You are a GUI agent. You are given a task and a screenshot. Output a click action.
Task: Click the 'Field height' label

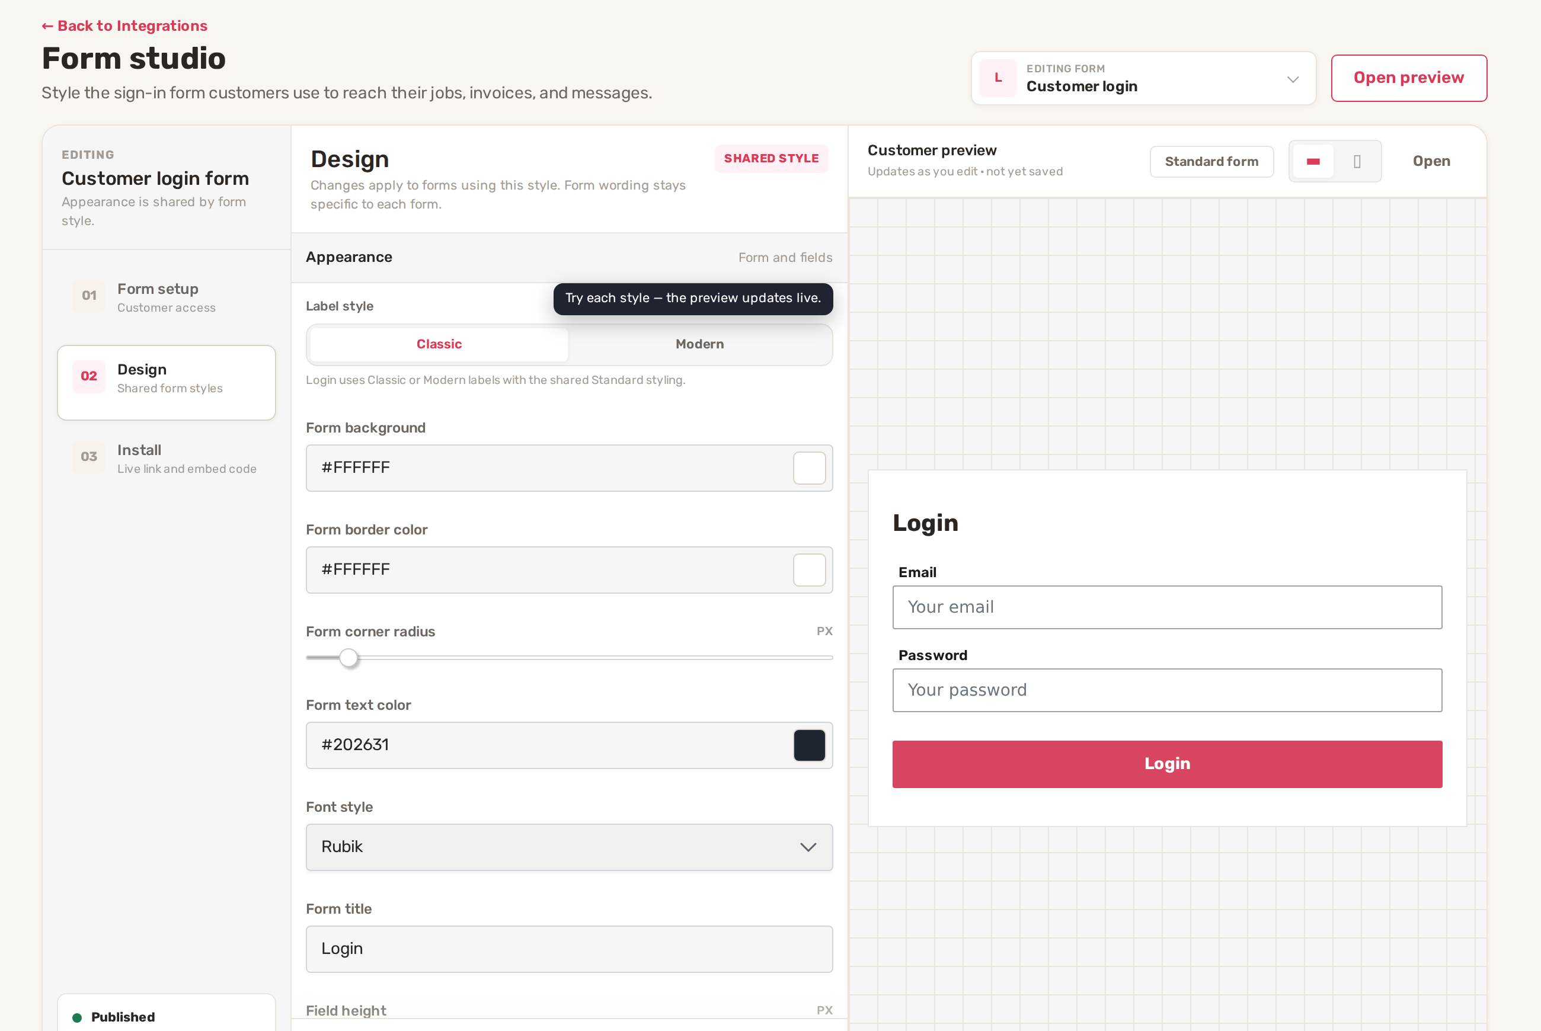tap(346, 1011)
